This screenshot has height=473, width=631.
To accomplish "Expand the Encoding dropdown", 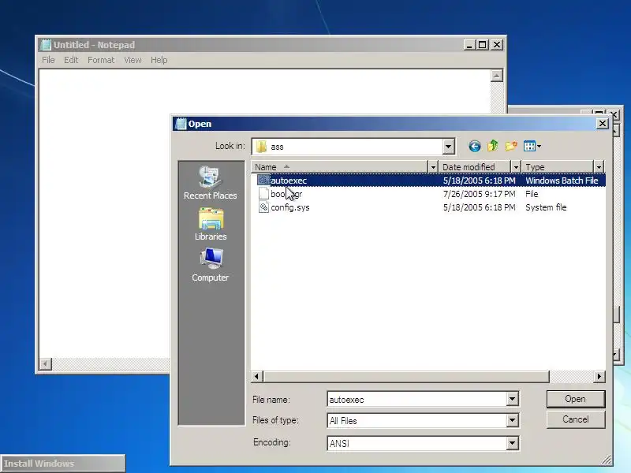I will tap(512, 443).
